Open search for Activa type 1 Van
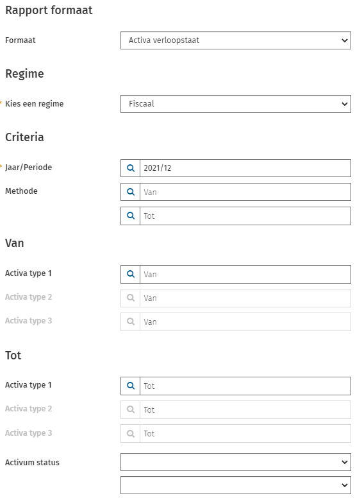Image resolution: width=355 pixels, height=498 pixels. tap(130, 274)
